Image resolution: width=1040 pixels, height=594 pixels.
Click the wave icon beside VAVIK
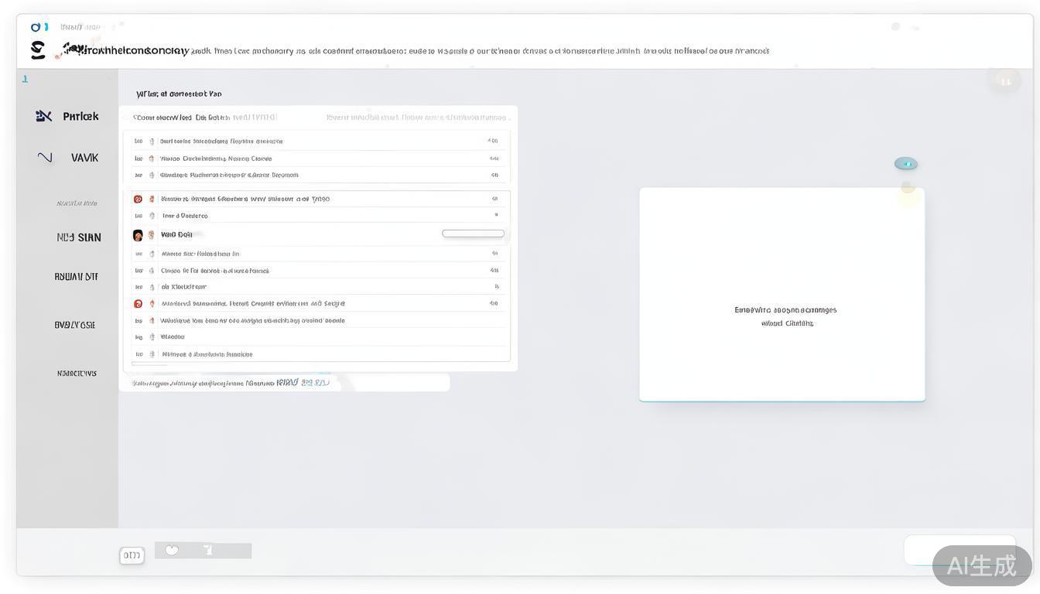coord(45,157)
